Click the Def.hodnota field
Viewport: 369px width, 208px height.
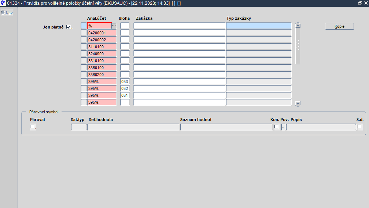point(133,127)
